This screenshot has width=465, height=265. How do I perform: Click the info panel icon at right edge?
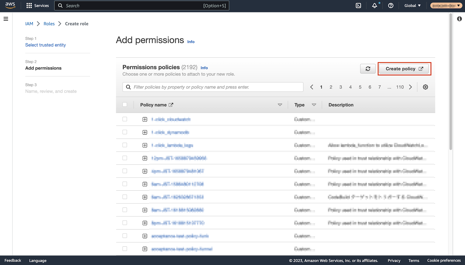(x=459, y=19)
